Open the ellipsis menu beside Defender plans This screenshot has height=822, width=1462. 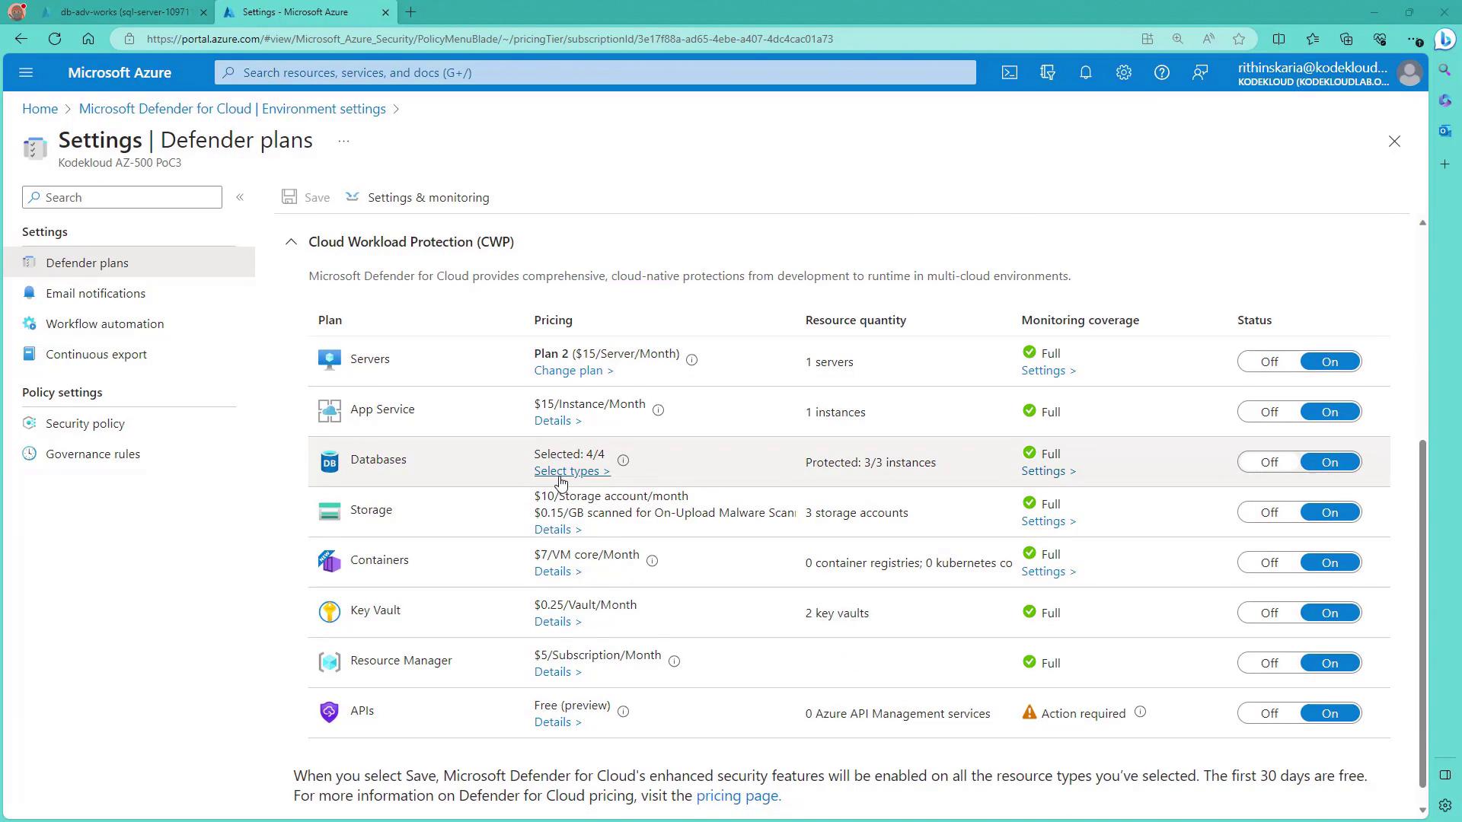point(343,142)
